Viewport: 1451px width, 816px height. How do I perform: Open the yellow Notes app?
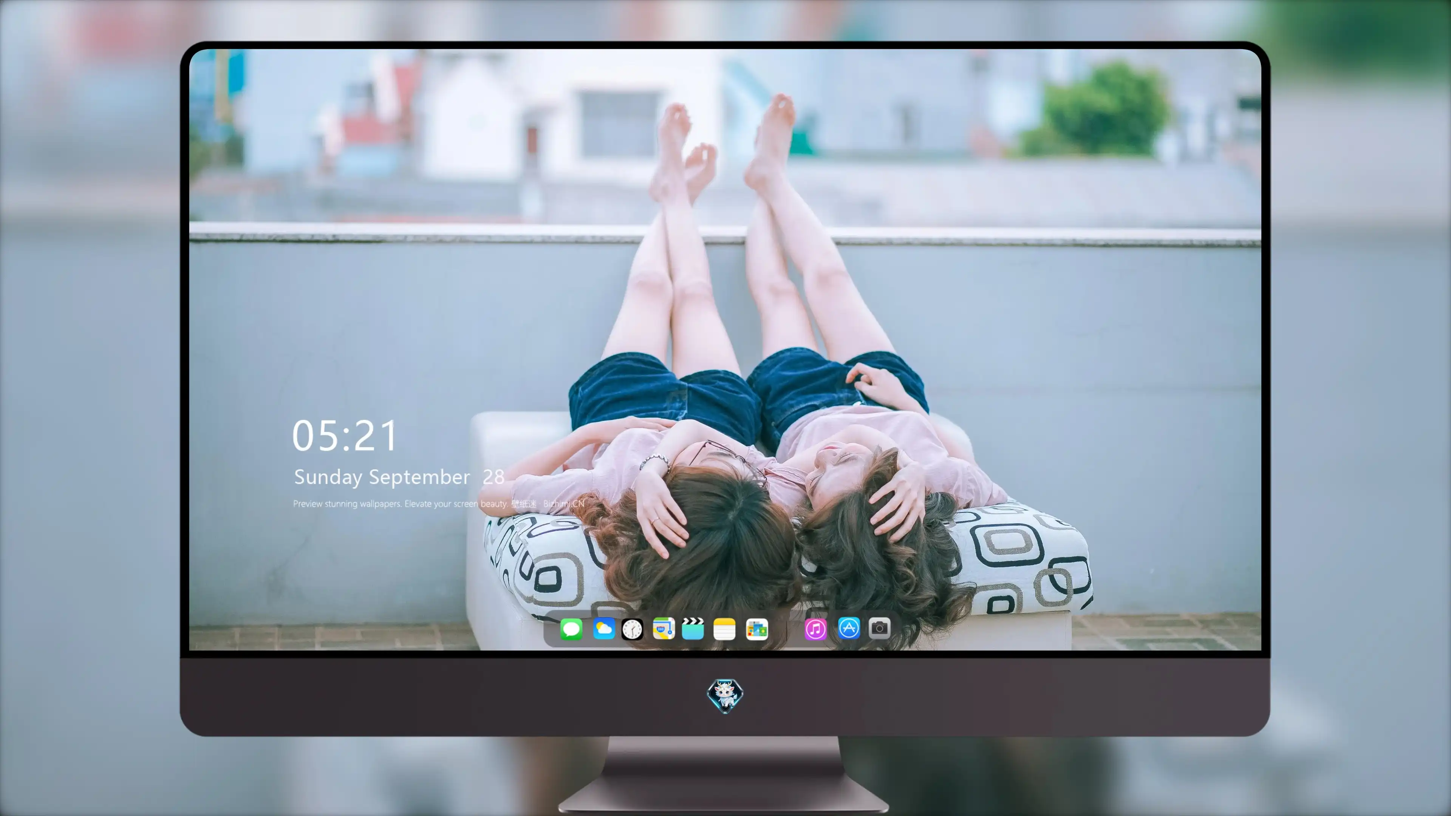pyautogui.click(x=724, y=629)
